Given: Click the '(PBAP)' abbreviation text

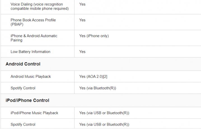Looking at the screenshot, I should point(17,24).
